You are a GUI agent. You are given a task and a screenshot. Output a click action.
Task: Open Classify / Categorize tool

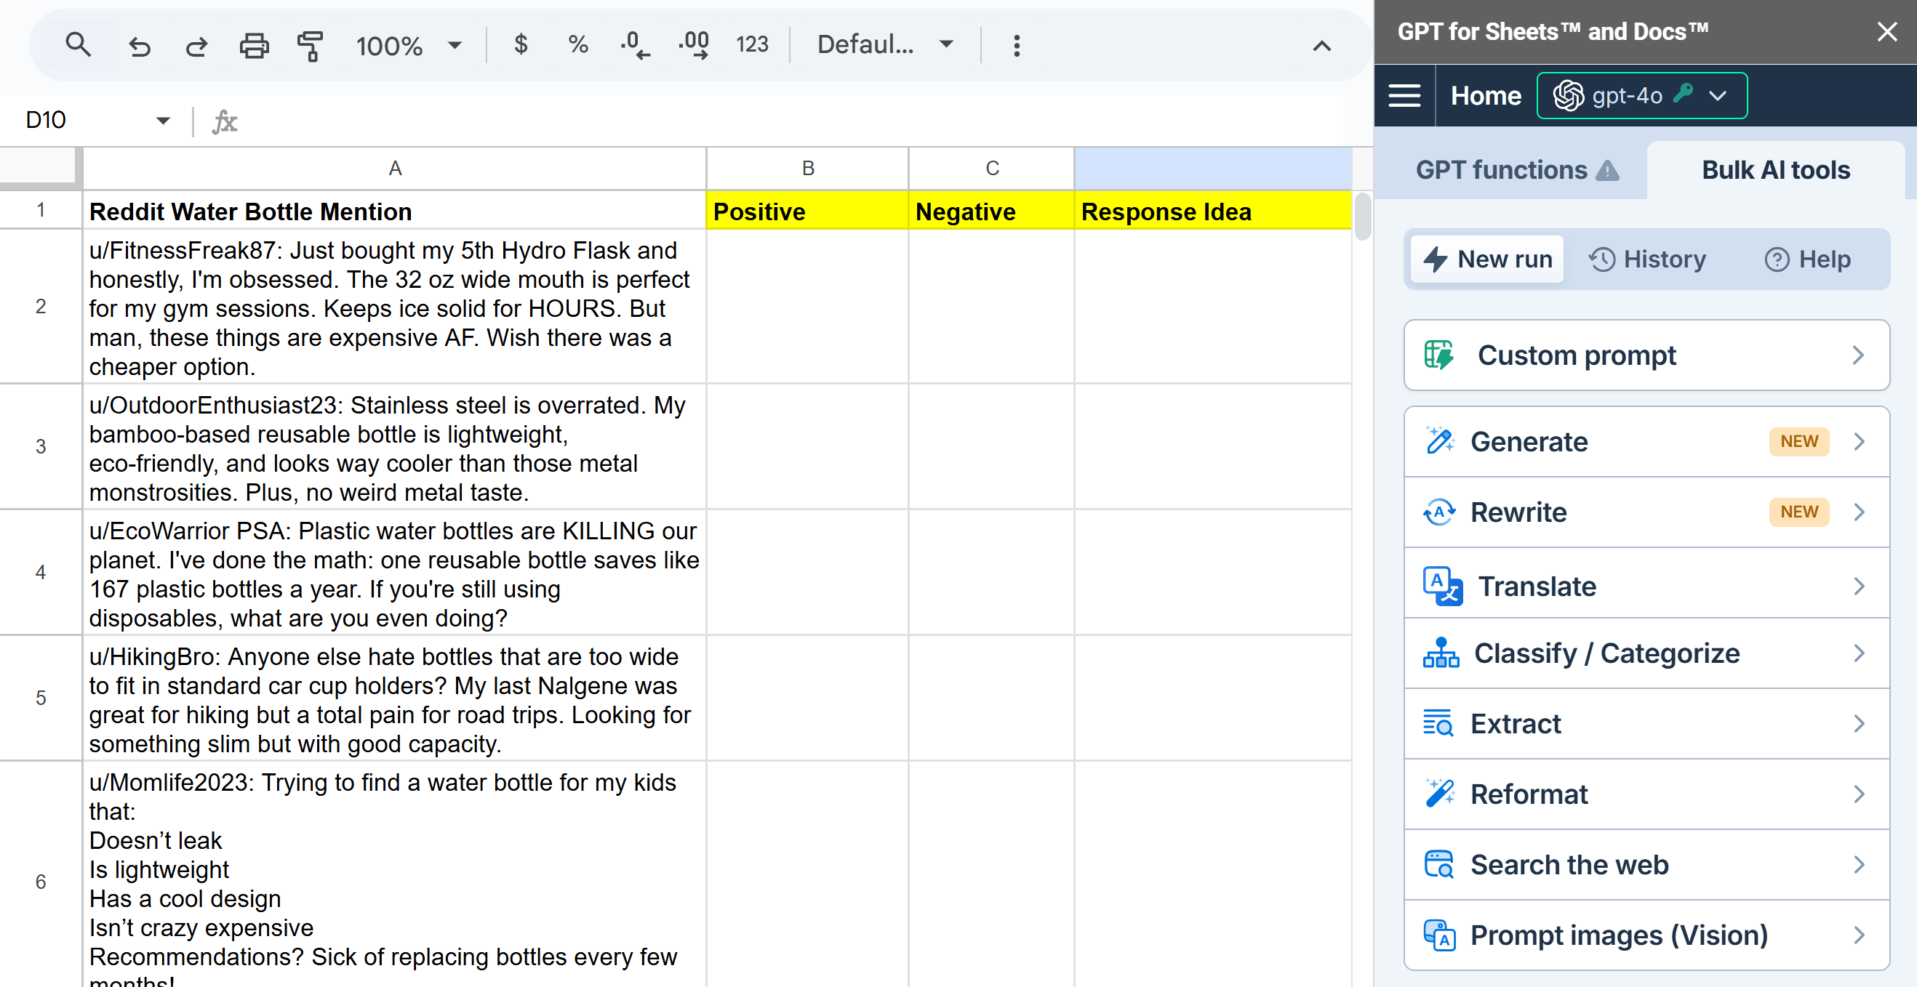pos(1646,654)
